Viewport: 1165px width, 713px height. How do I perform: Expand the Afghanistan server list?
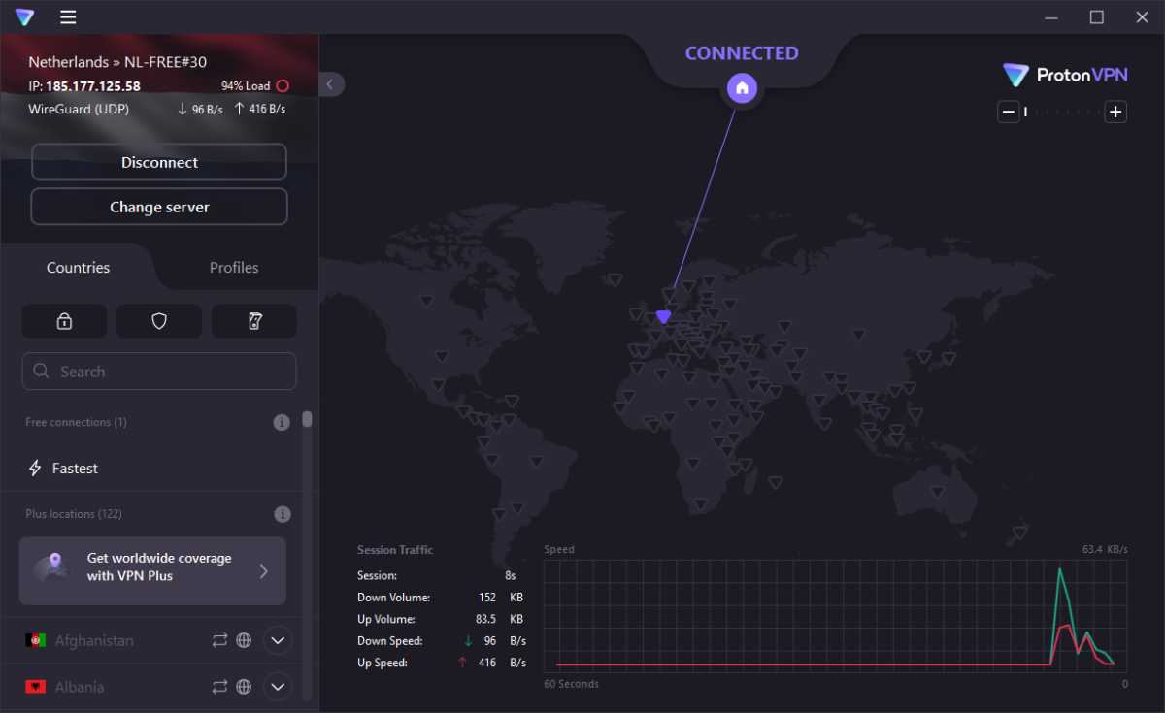click(x=277, y=640)
